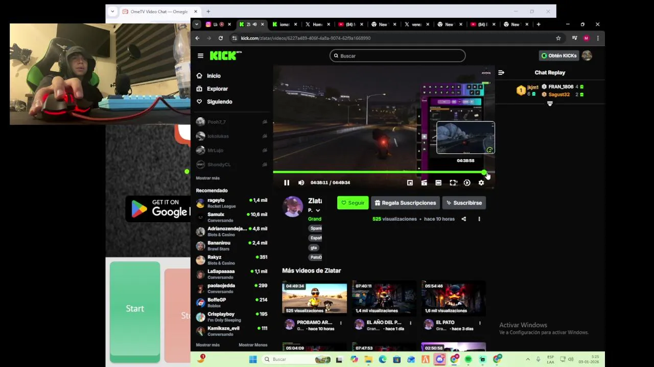Open Kick user avatar menu

pyautogui.click(x=587, y=56)
